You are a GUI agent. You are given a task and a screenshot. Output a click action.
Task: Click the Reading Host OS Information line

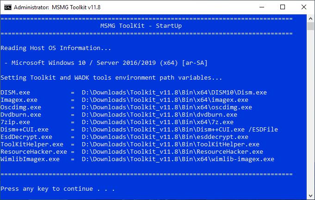coord(56,48)
